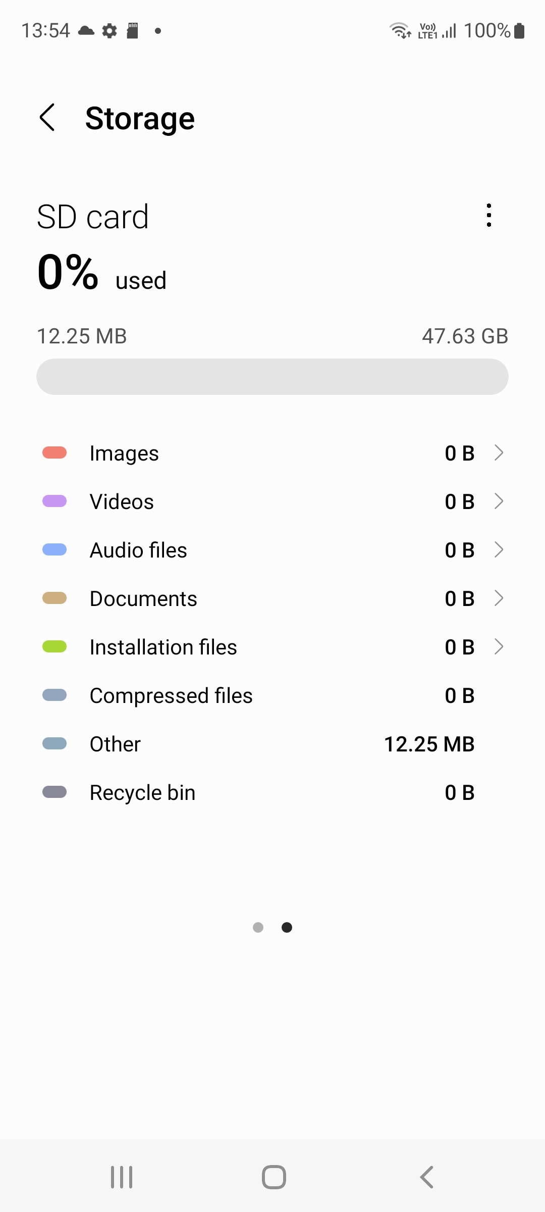The height and width of the screenshot is (1212, 545).
Task: Open the SD card more options menu
Action: pyautogui.click(x=488, y=216)
